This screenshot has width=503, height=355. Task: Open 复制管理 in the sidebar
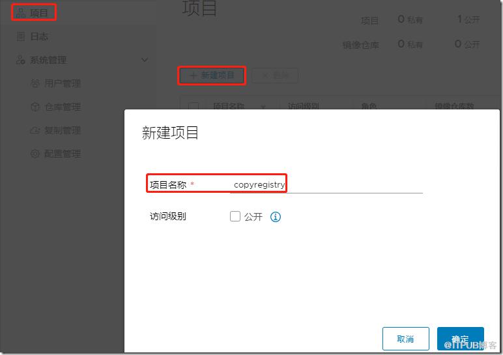click(63, 130)
